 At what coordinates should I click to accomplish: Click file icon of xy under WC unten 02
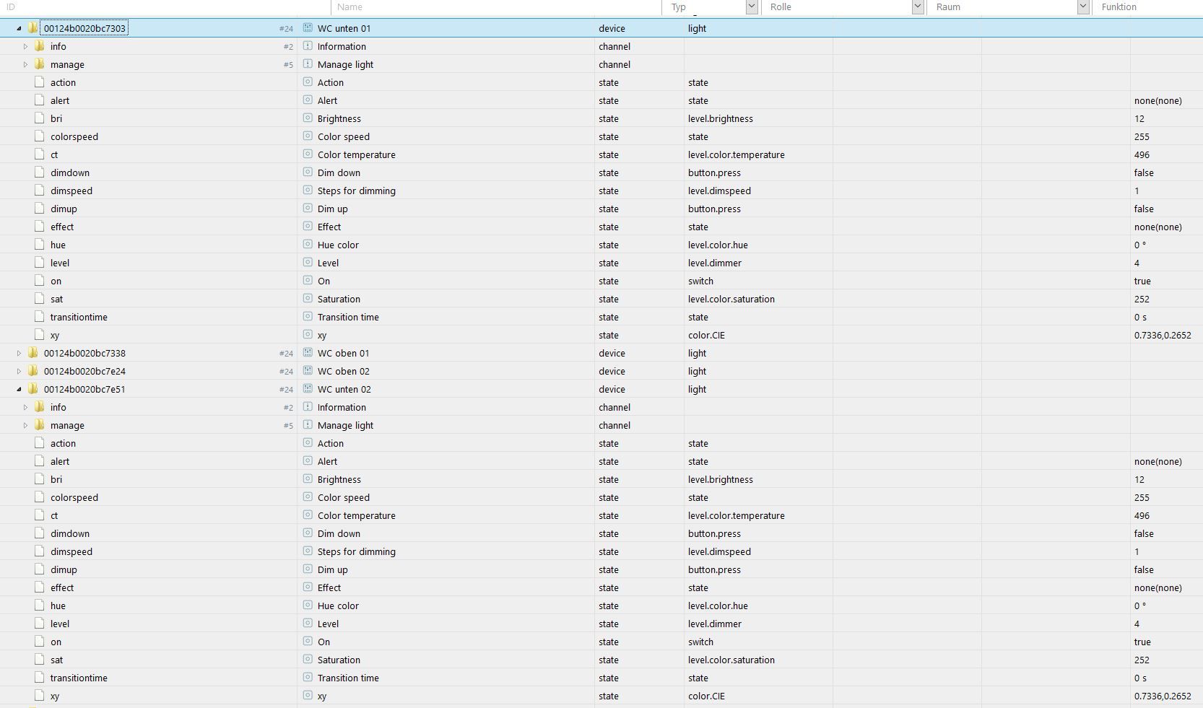[x=40, y=696]
